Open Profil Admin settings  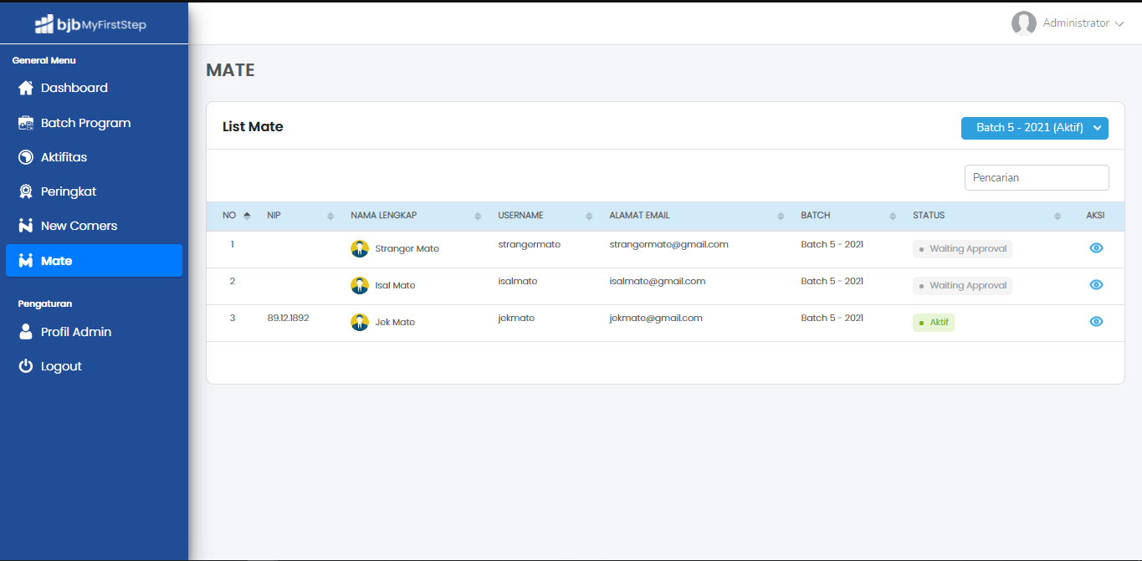click(94, 332)
